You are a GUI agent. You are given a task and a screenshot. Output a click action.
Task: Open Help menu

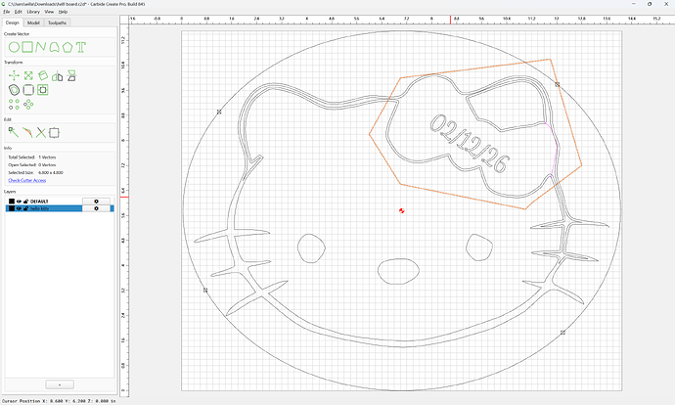click(x=63, y=12)
